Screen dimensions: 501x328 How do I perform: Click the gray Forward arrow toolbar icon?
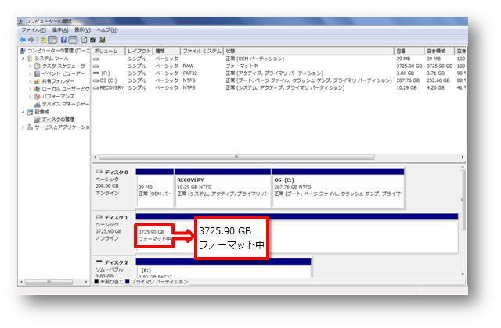[x=31, y=40]
